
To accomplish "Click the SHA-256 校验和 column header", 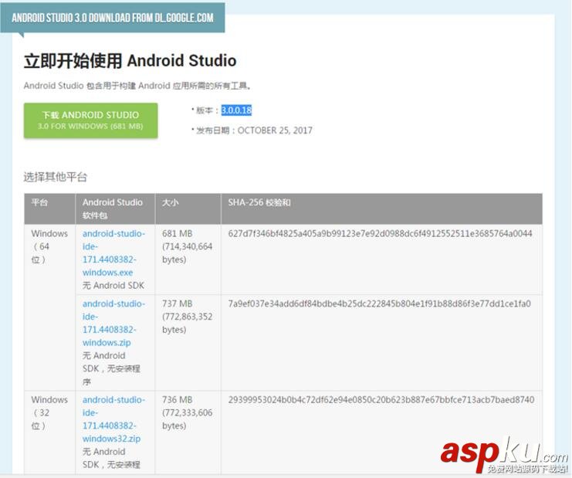I will pyautogui.click(x=381, y=208).
